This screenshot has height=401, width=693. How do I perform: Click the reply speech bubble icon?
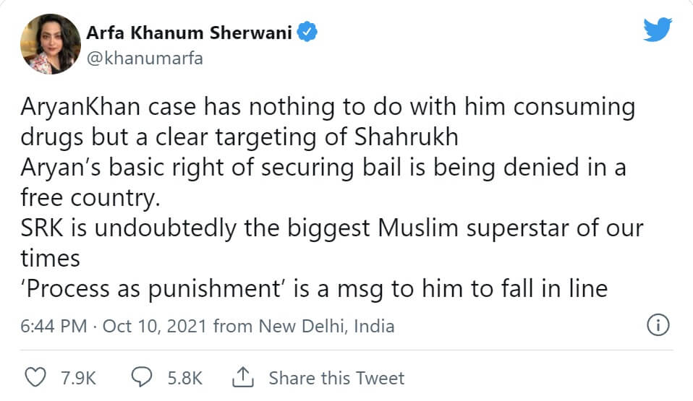(x=140, y=377)
